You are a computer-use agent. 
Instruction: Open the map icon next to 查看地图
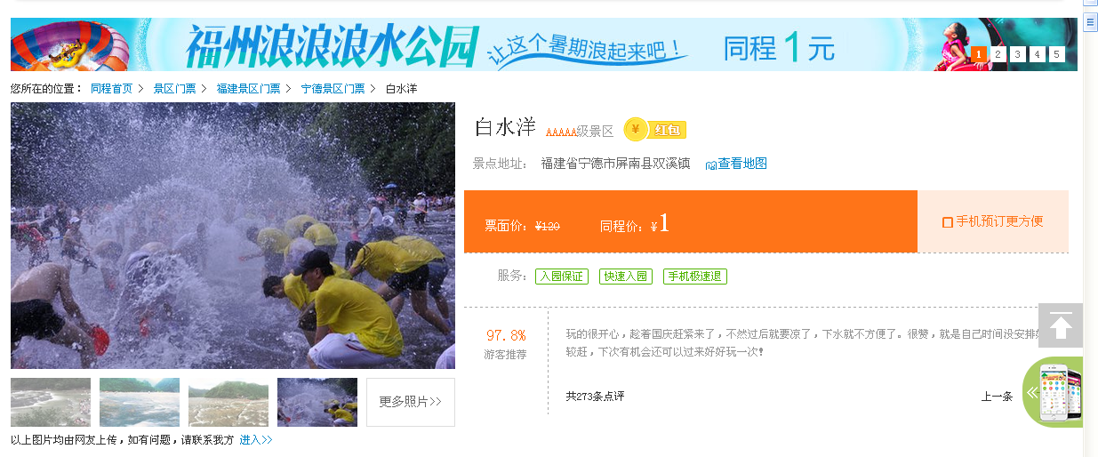click(x=710, y=164)
